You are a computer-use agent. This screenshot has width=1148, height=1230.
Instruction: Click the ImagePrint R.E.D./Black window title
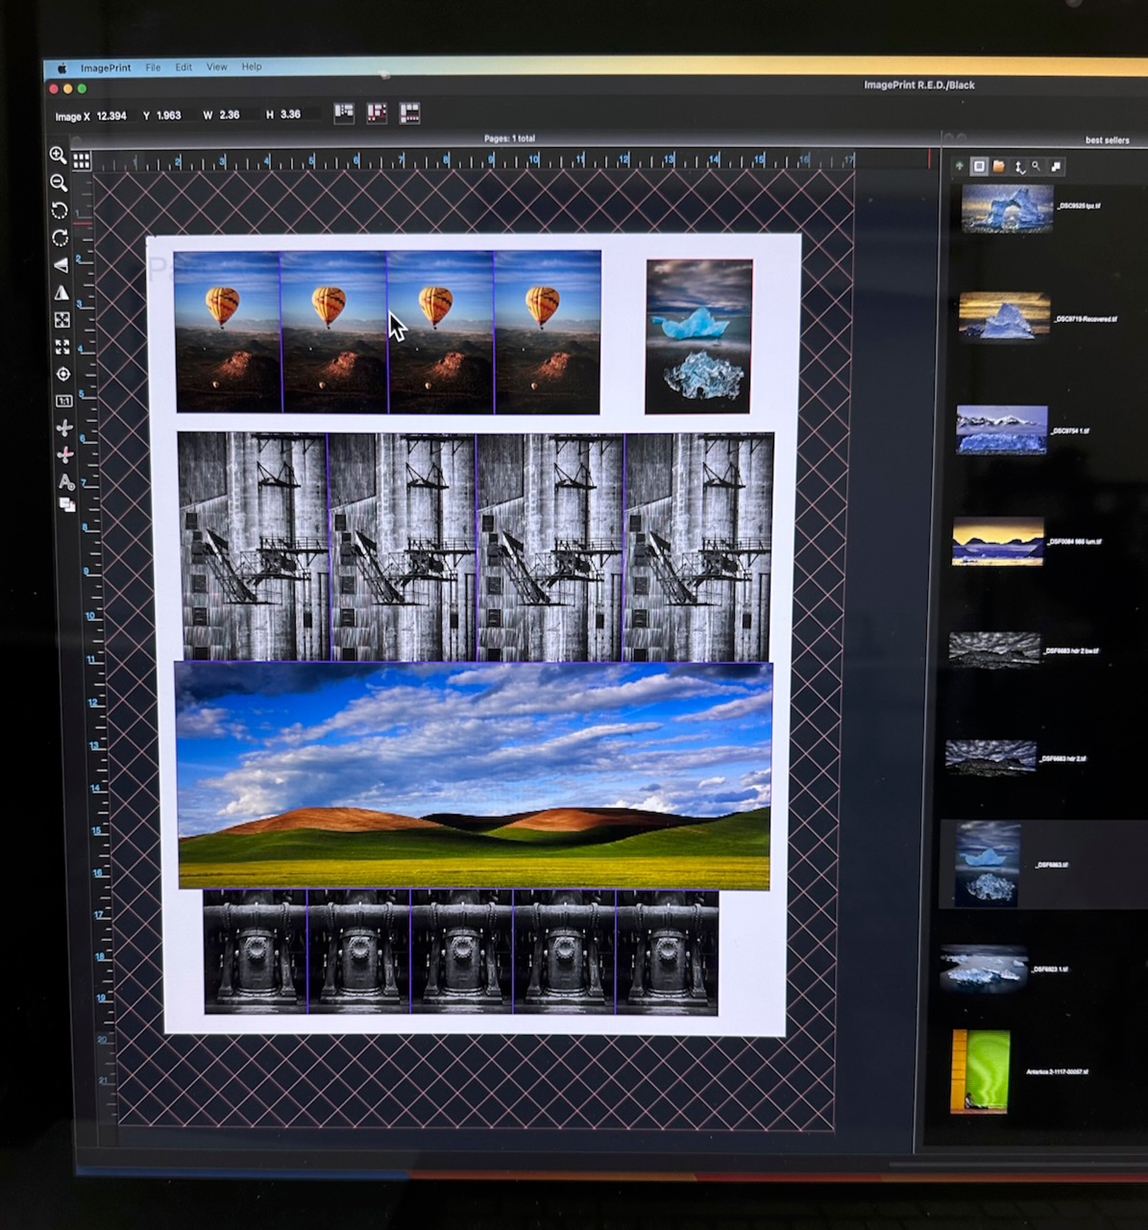[919, 85]
